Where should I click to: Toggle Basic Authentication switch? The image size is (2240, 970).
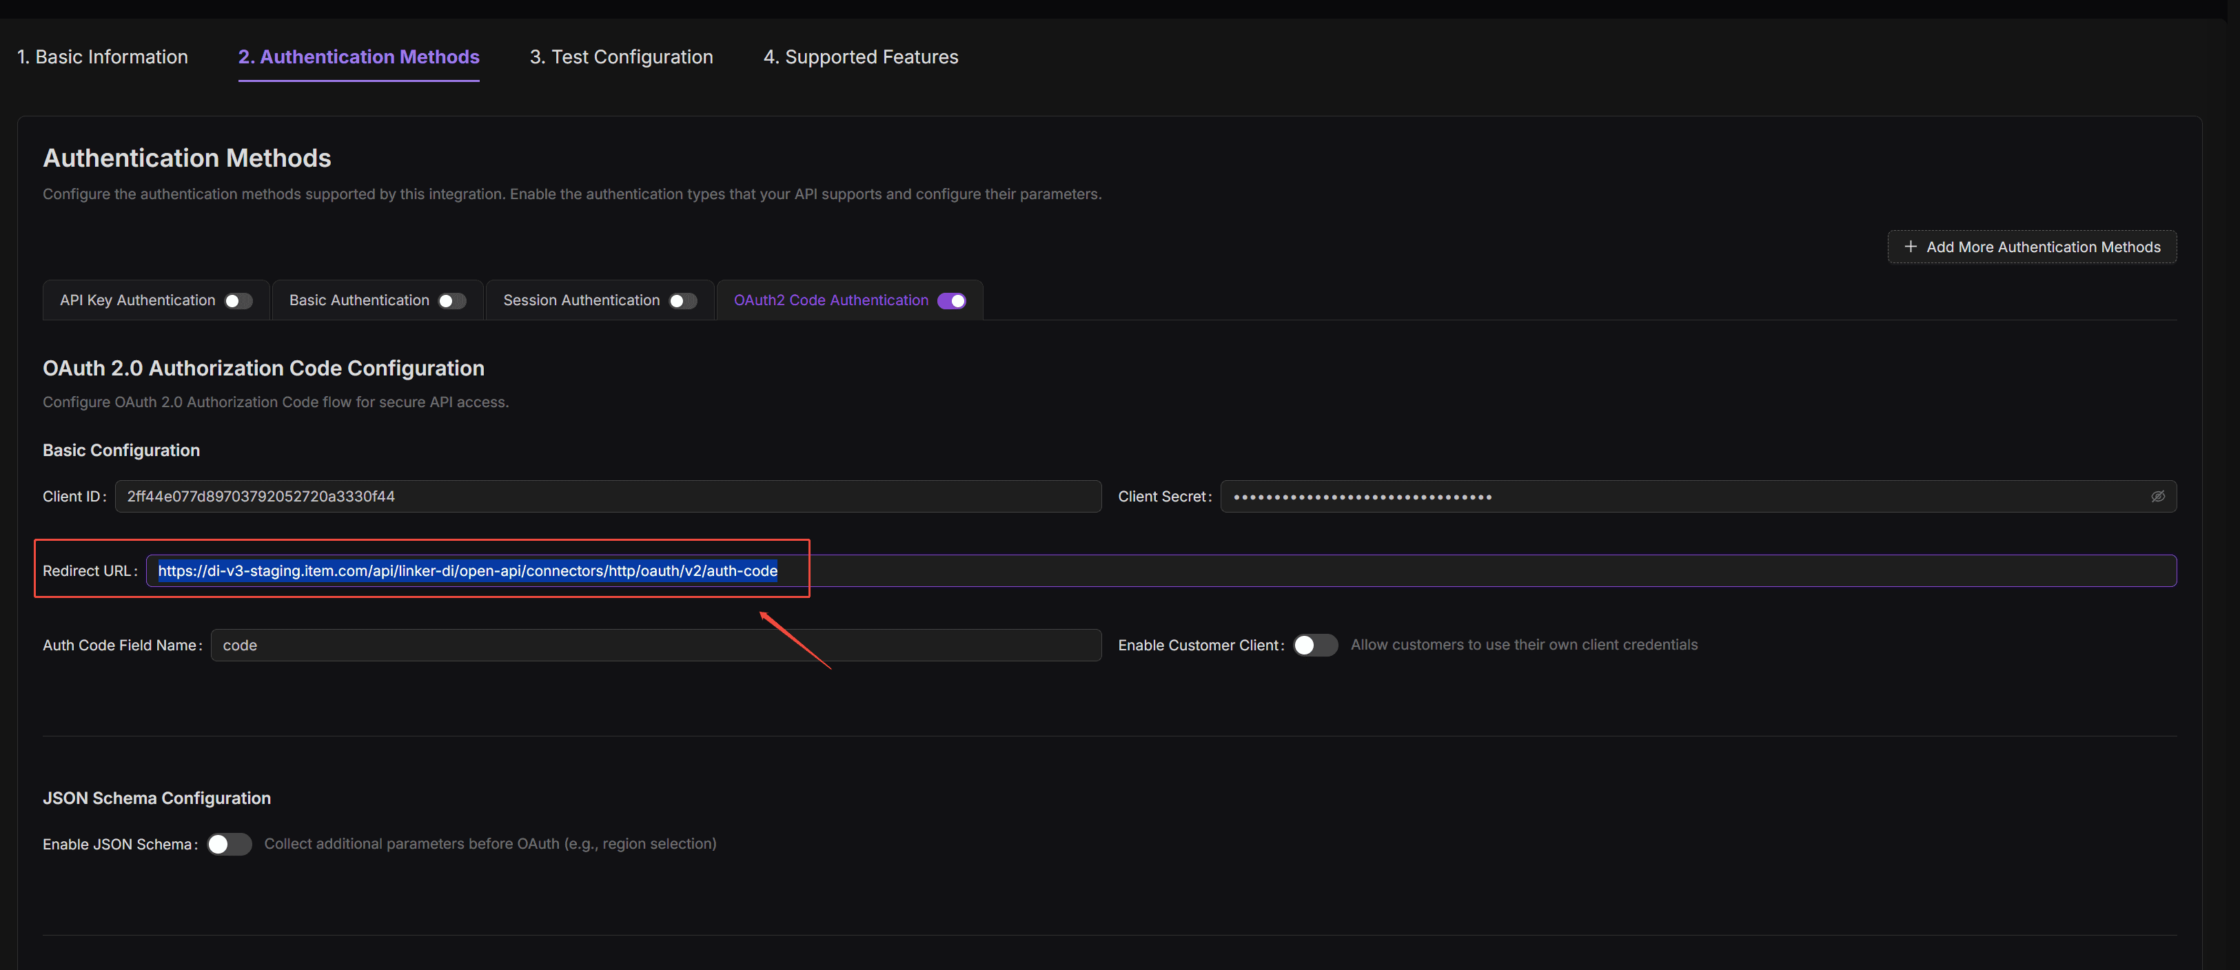(452, 301)
